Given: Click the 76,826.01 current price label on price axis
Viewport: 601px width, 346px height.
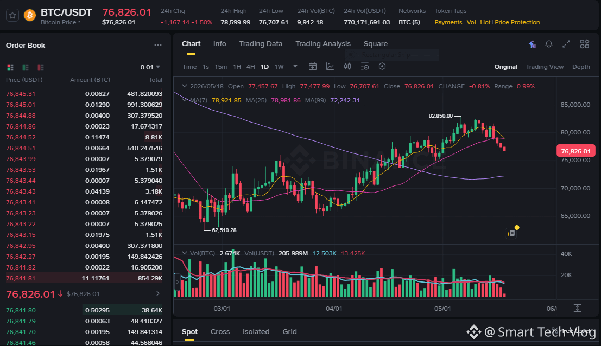Looking at the screenshot, I should click(x=575, y=151).
